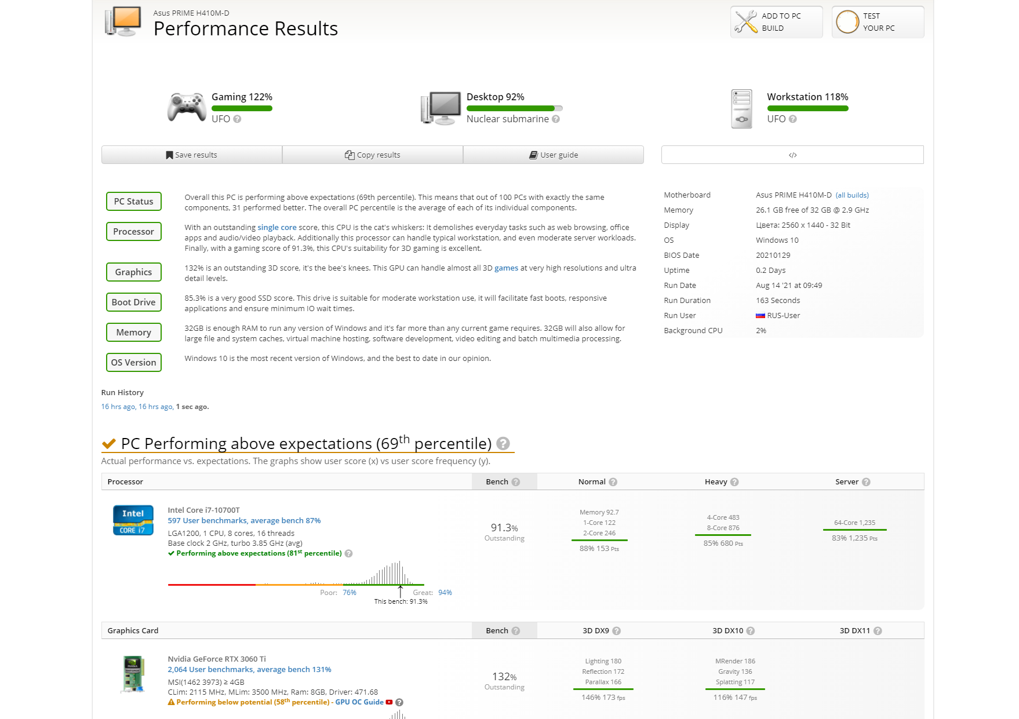Click help icon next to Server header

[866, 482]
